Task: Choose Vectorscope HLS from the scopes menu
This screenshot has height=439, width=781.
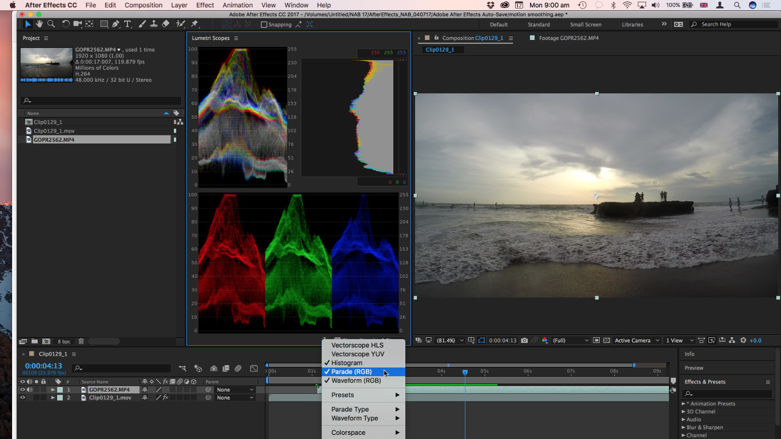Action: [364, 345]
